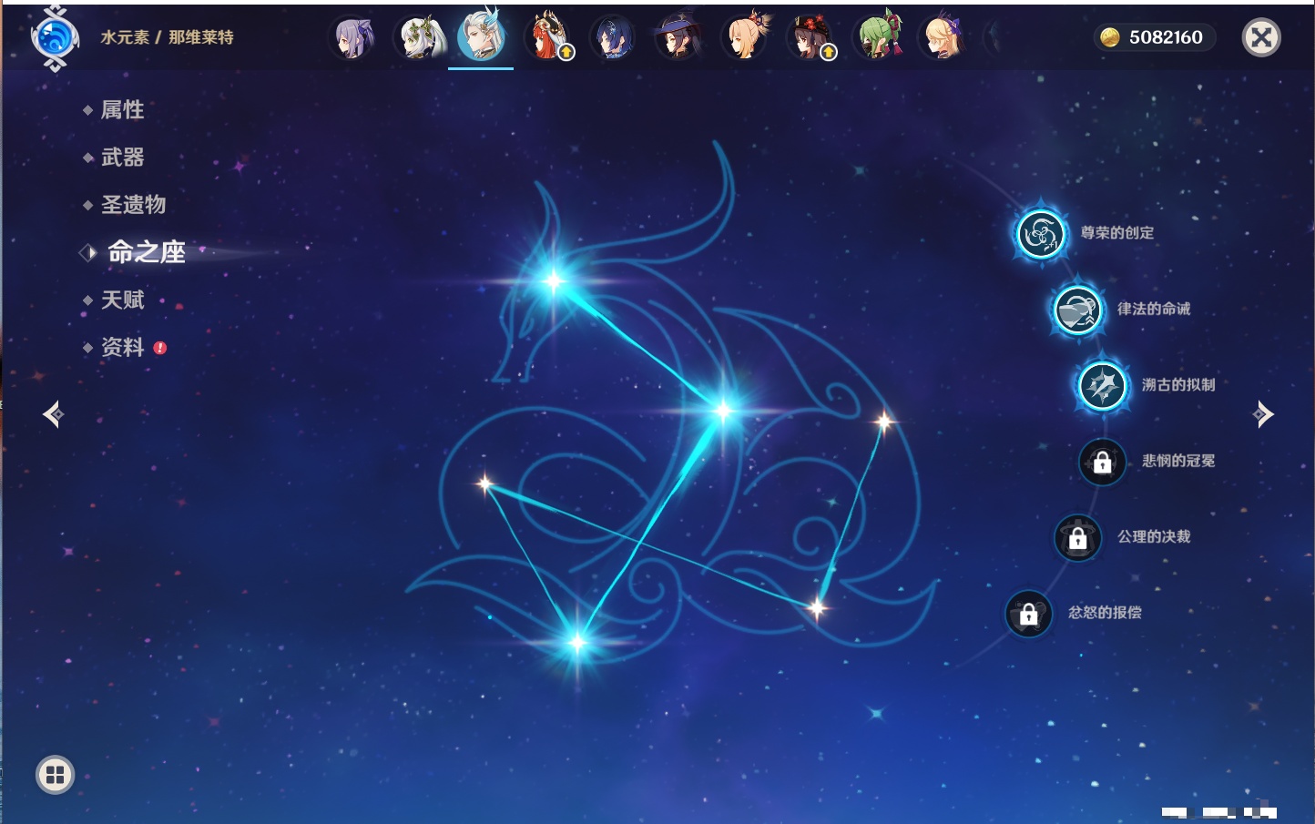
Task: Click the 忿怒的报偿 label
Action: coord(1105,612)
